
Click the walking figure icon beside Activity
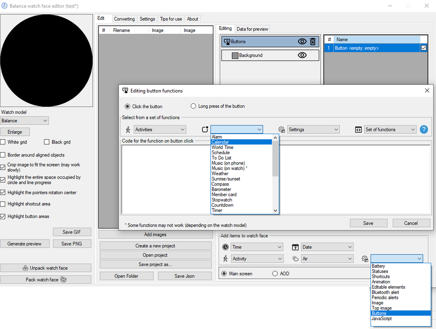click(226, 259)
